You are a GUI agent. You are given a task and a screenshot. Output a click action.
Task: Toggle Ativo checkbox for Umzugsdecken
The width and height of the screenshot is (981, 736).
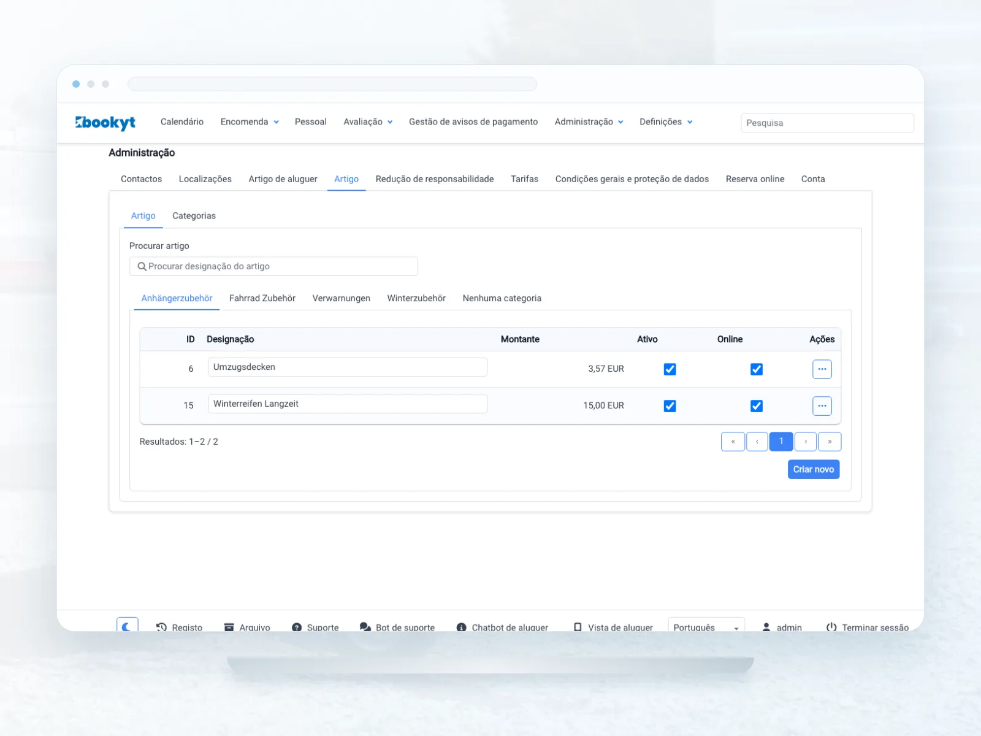[x=670, y=369]
